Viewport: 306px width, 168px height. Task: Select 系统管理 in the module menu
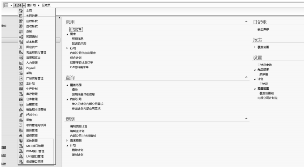(32, 141)
